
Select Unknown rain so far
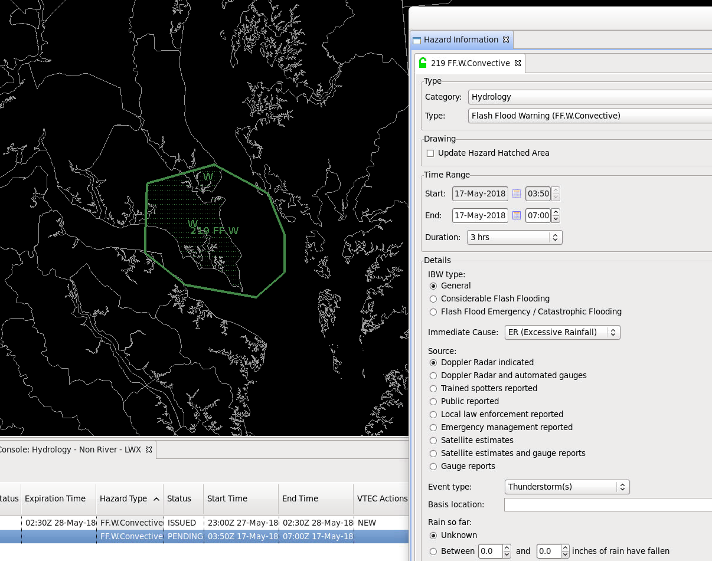pos(433,536)
